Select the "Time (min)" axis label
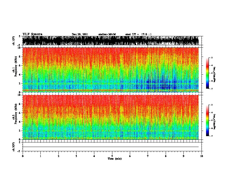227x175 pixels. pyautogui.click(x=115, y=159)
